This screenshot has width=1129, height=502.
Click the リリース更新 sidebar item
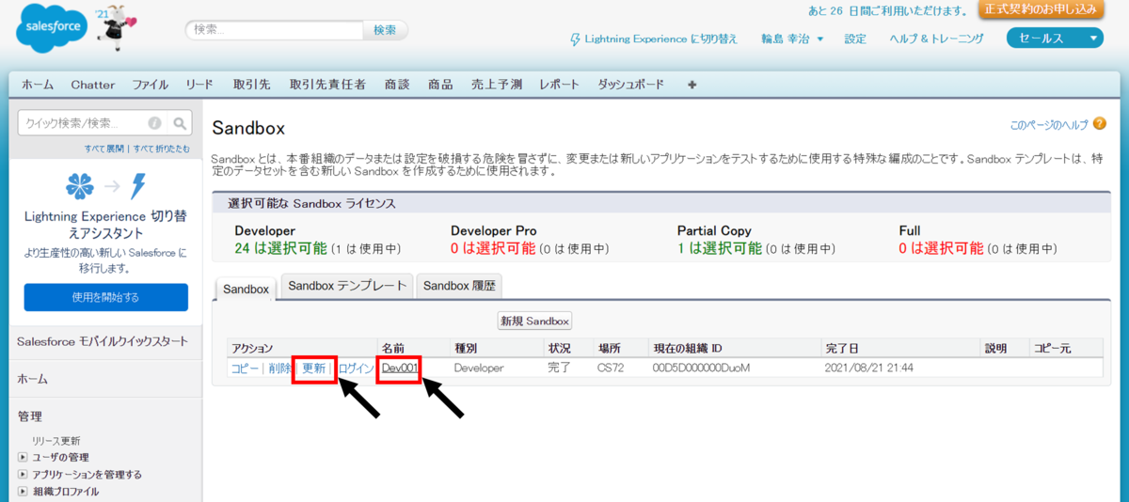56,441
